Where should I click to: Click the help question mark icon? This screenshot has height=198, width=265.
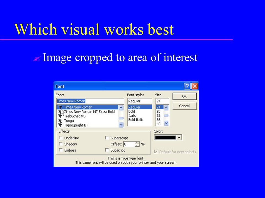(187, 86)
